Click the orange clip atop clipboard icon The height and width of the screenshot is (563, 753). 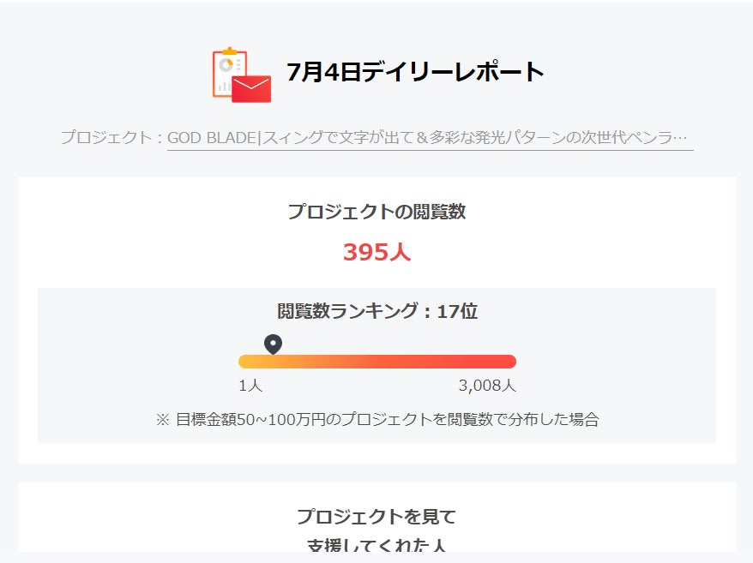coord(230,51)
